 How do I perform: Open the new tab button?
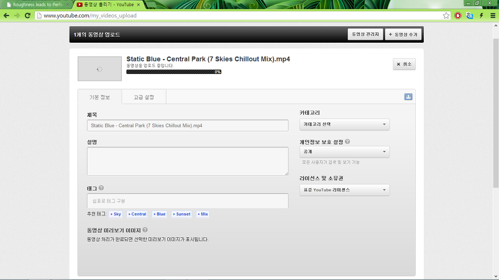click(150, 5)
